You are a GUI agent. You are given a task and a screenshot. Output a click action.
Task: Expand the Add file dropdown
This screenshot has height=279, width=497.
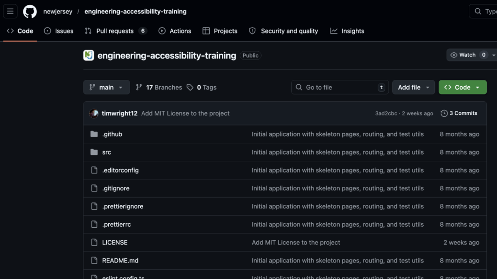point(414,87)
